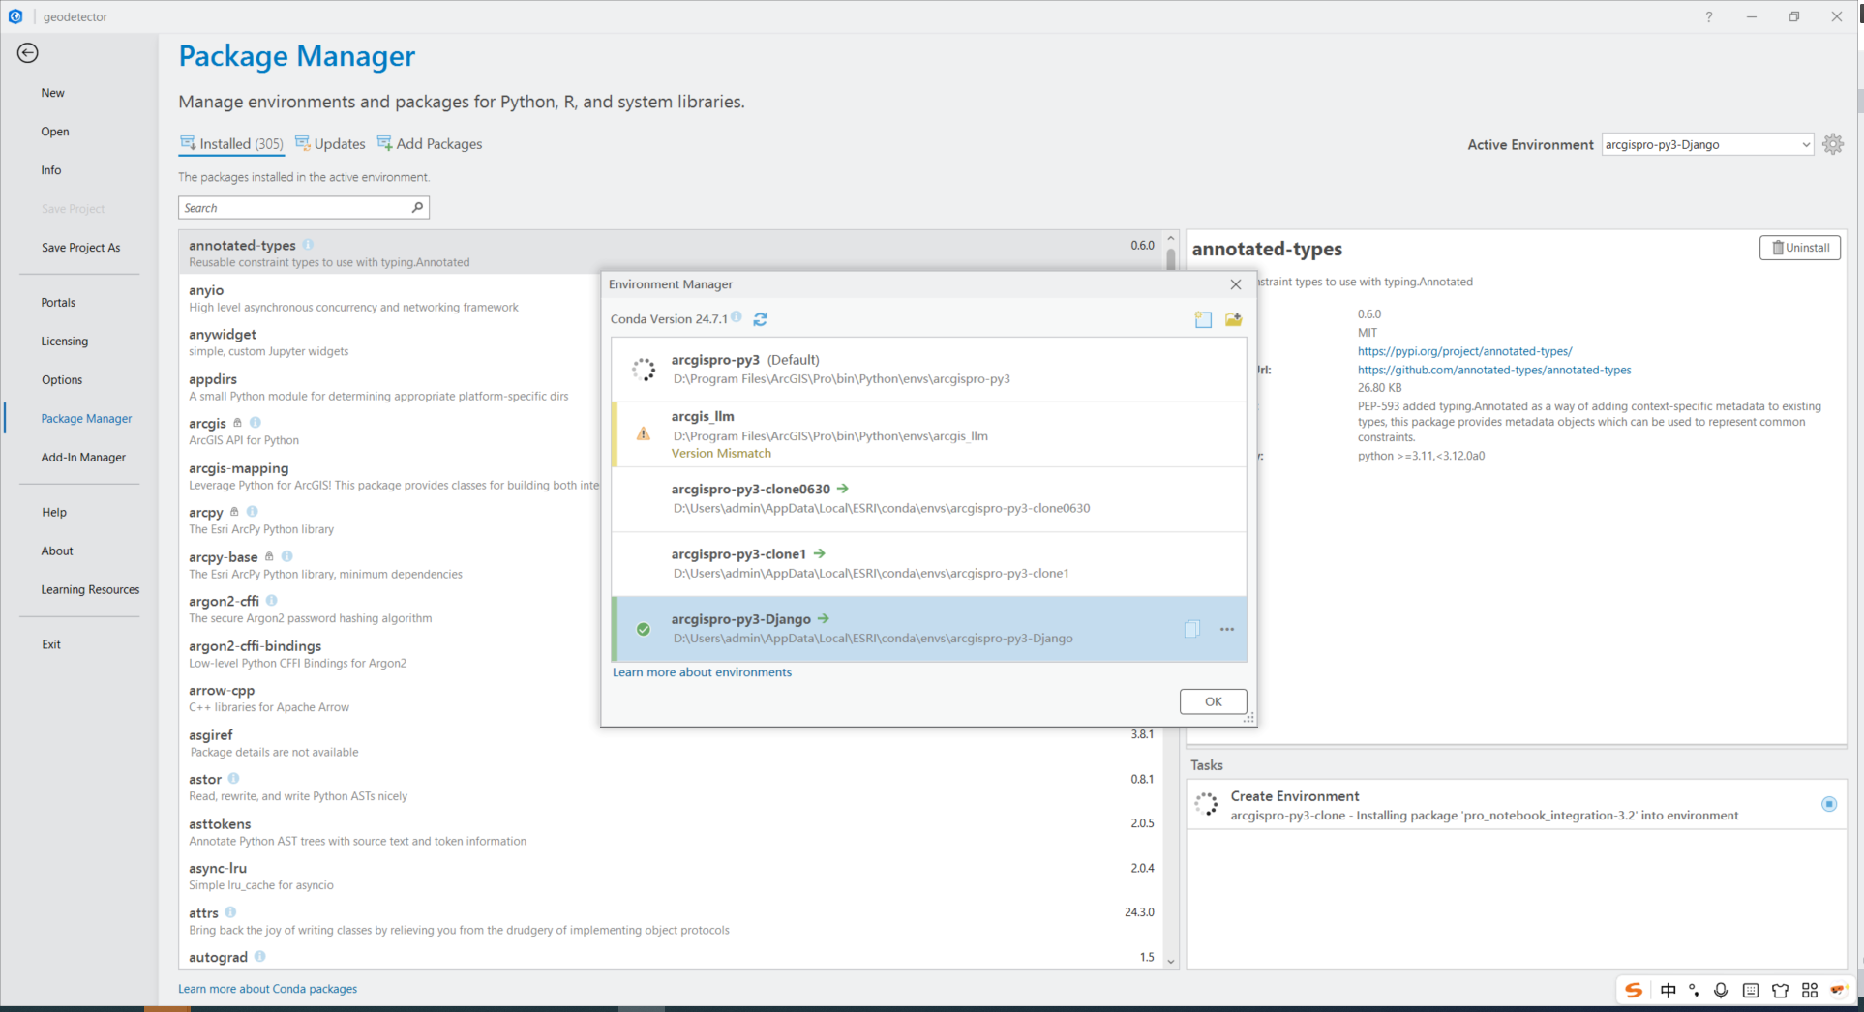Open arcgispro-py3-clone1 location arrow
Image resolution: width=1864 pixels, height=1012 pixels.
click(x=819, y=553)
